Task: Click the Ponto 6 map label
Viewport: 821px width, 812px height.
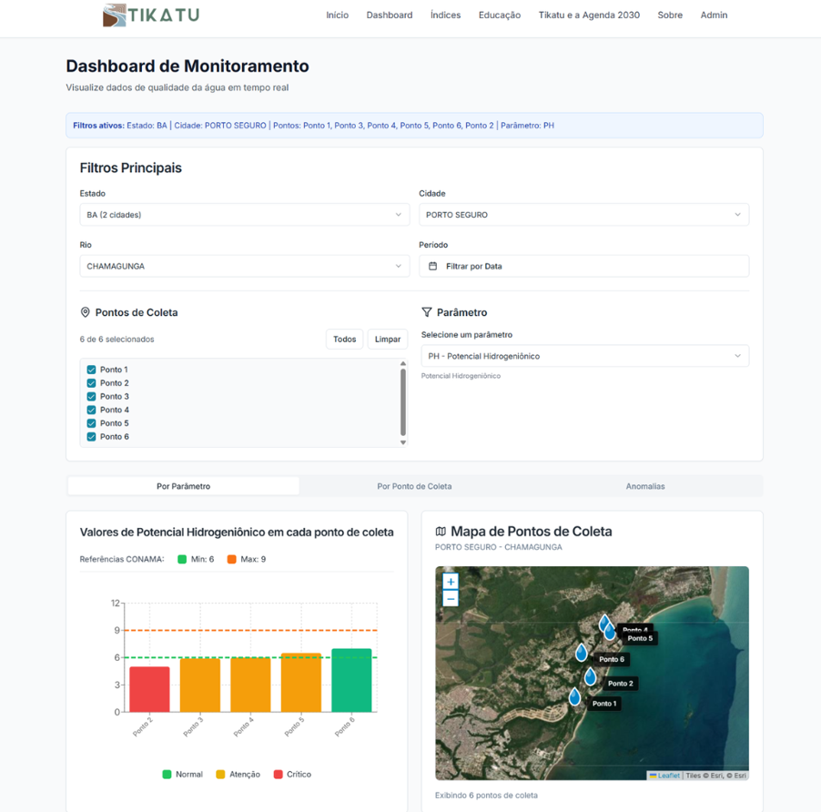Action: click(612, 659)
